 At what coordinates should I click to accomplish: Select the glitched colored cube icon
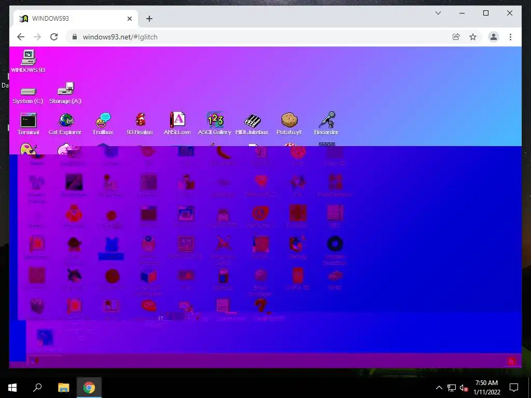(149, 276)
